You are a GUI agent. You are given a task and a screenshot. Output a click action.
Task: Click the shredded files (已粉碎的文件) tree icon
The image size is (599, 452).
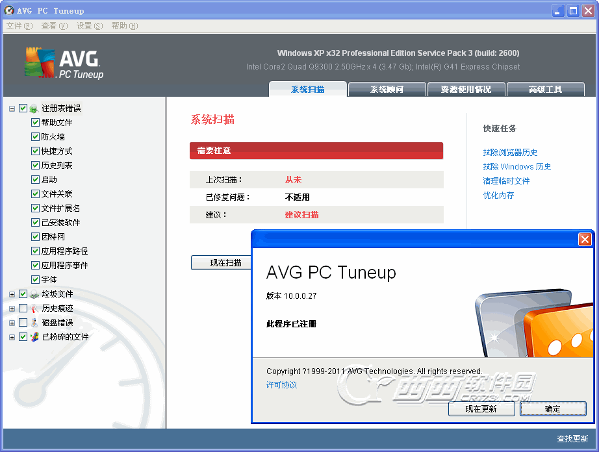click(x=34, y=336)
